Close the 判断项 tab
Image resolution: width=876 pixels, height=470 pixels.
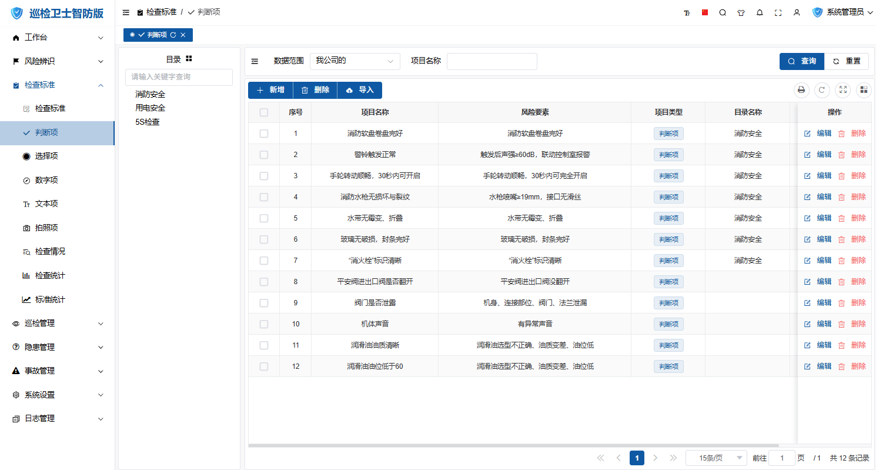(183, 35)
